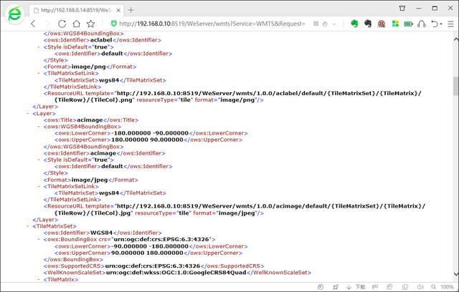Collapse the TileMatrix node at bottom
Image resolution: width=459 pixels, height=292 pixels.
39,279
